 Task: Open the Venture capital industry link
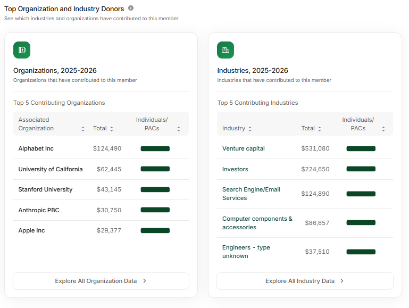click(244, 148)
